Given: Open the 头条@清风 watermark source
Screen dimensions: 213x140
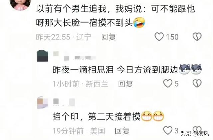Looking at the screenshot, I should 195,133.
